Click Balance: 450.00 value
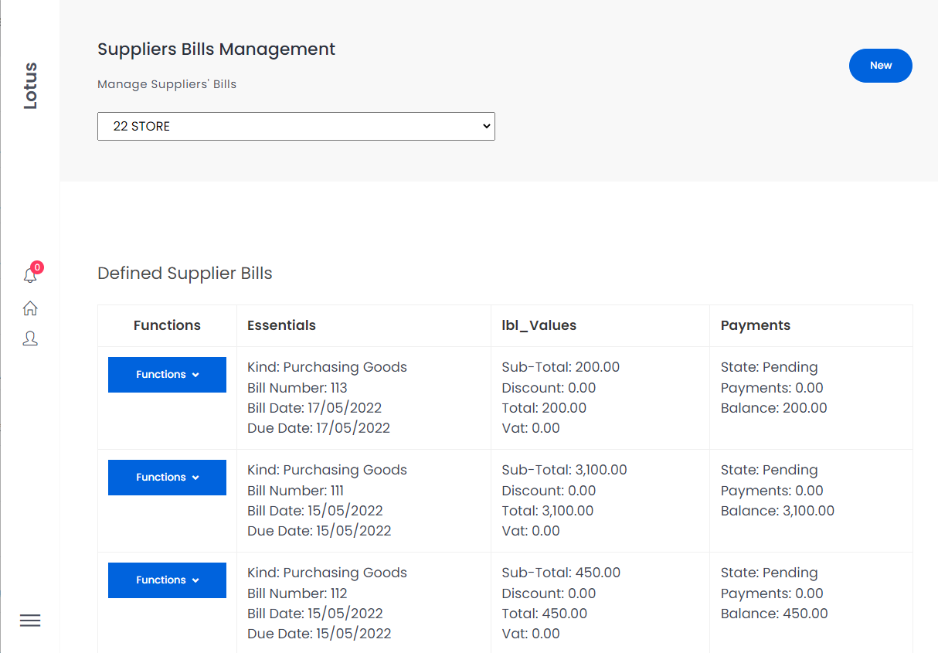The image size is (938, 653). tap(774, 614)
